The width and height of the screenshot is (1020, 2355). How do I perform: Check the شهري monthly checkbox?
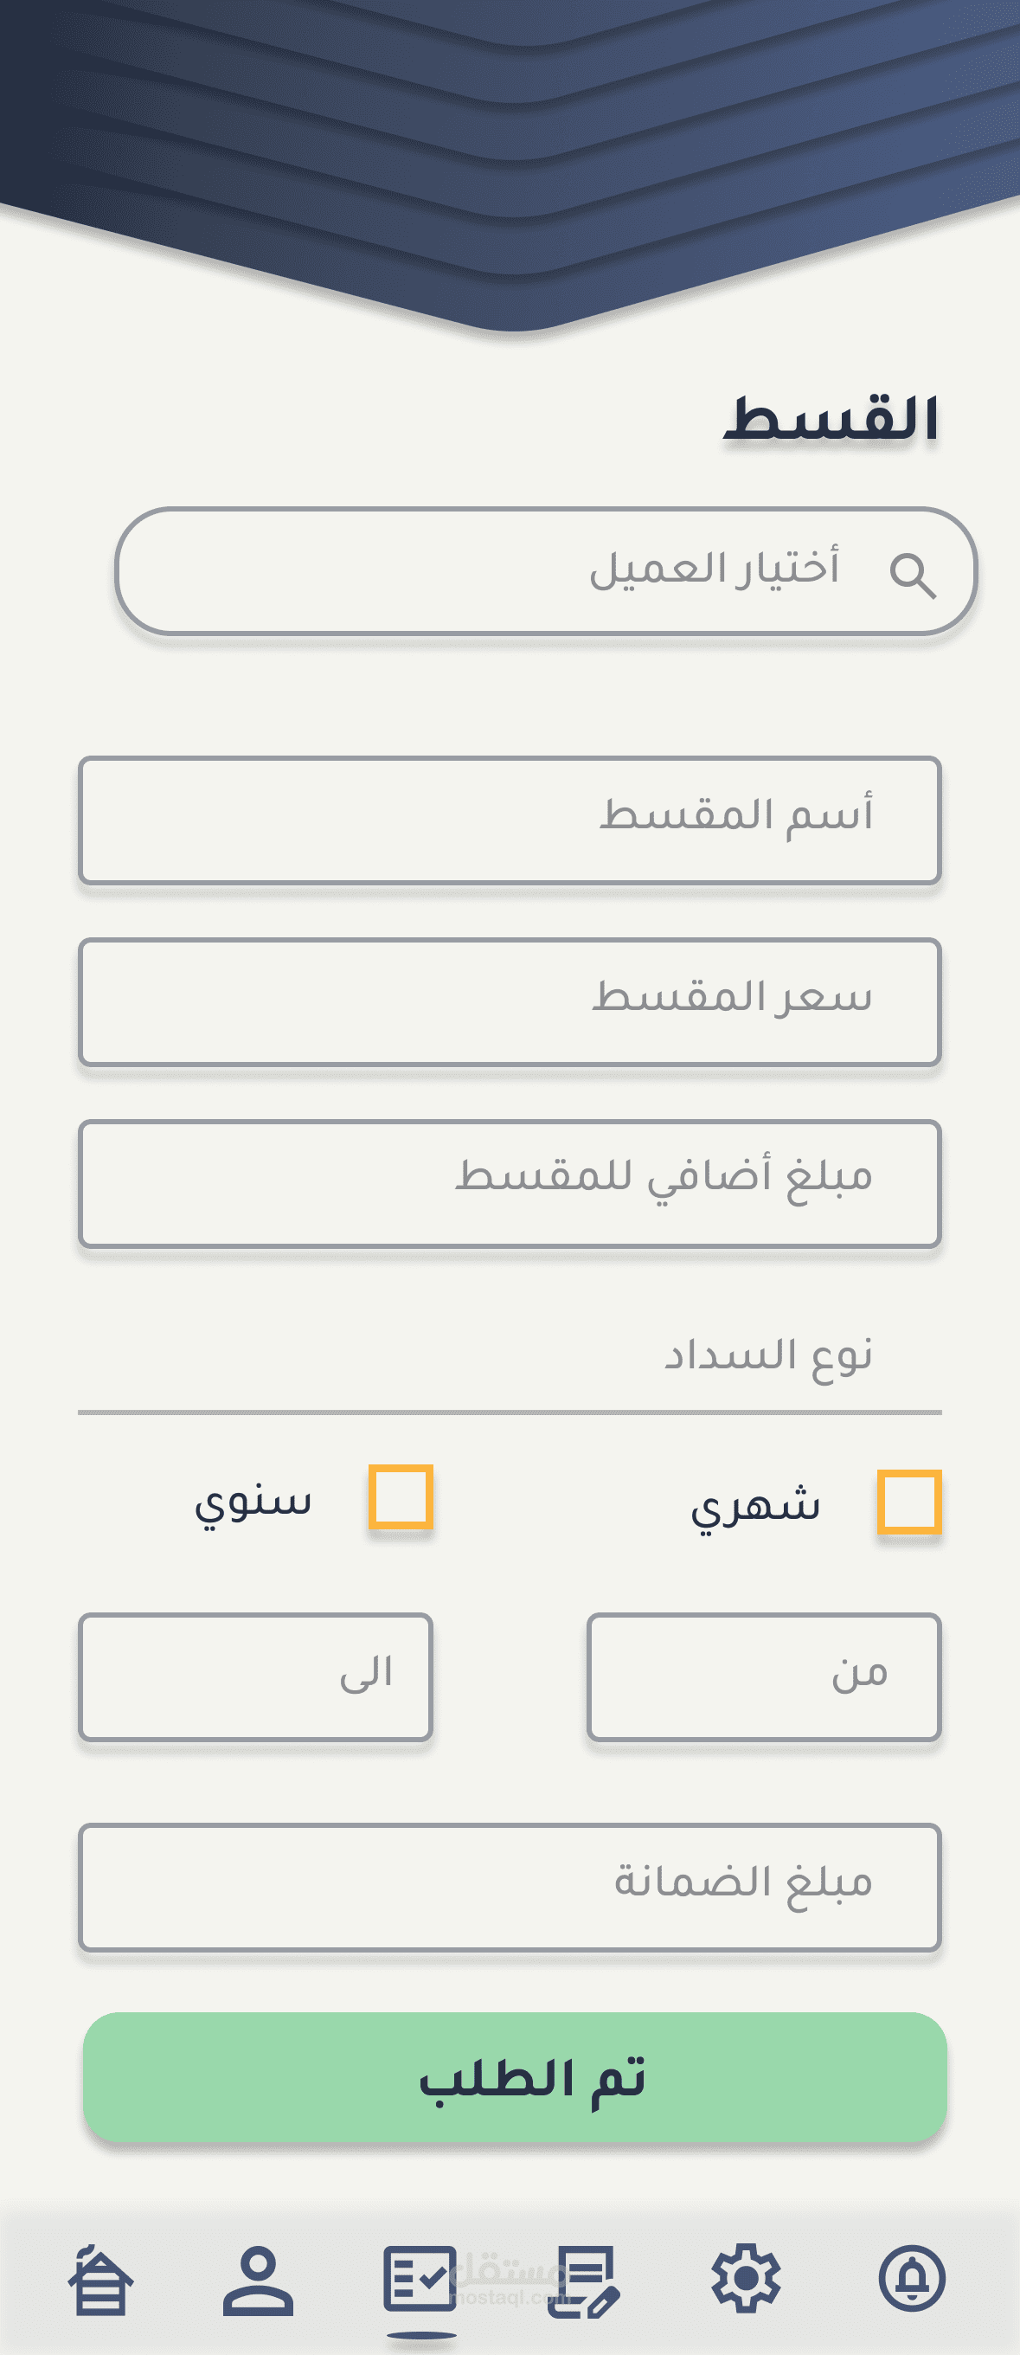(x=909, y=1501)
